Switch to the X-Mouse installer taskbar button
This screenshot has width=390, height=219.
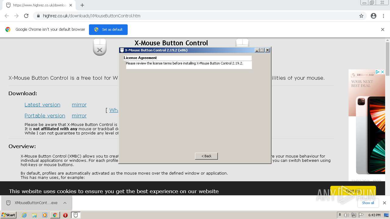[76, 215]
